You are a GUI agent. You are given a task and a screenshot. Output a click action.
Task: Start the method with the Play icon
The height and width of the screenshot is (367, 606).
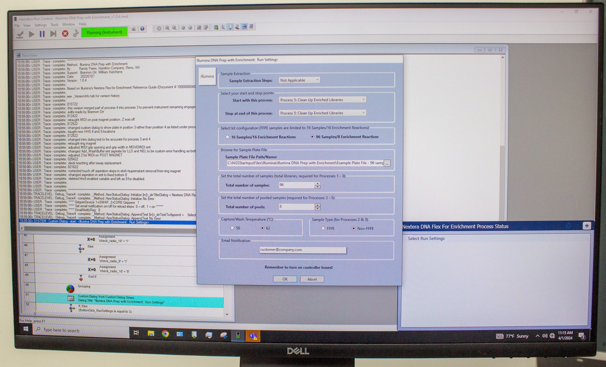pos(32,33)
